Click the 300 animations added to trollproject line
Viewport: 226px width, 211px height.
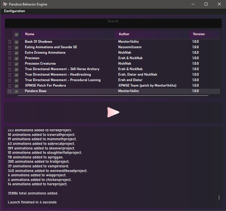(x=38, y=162)
